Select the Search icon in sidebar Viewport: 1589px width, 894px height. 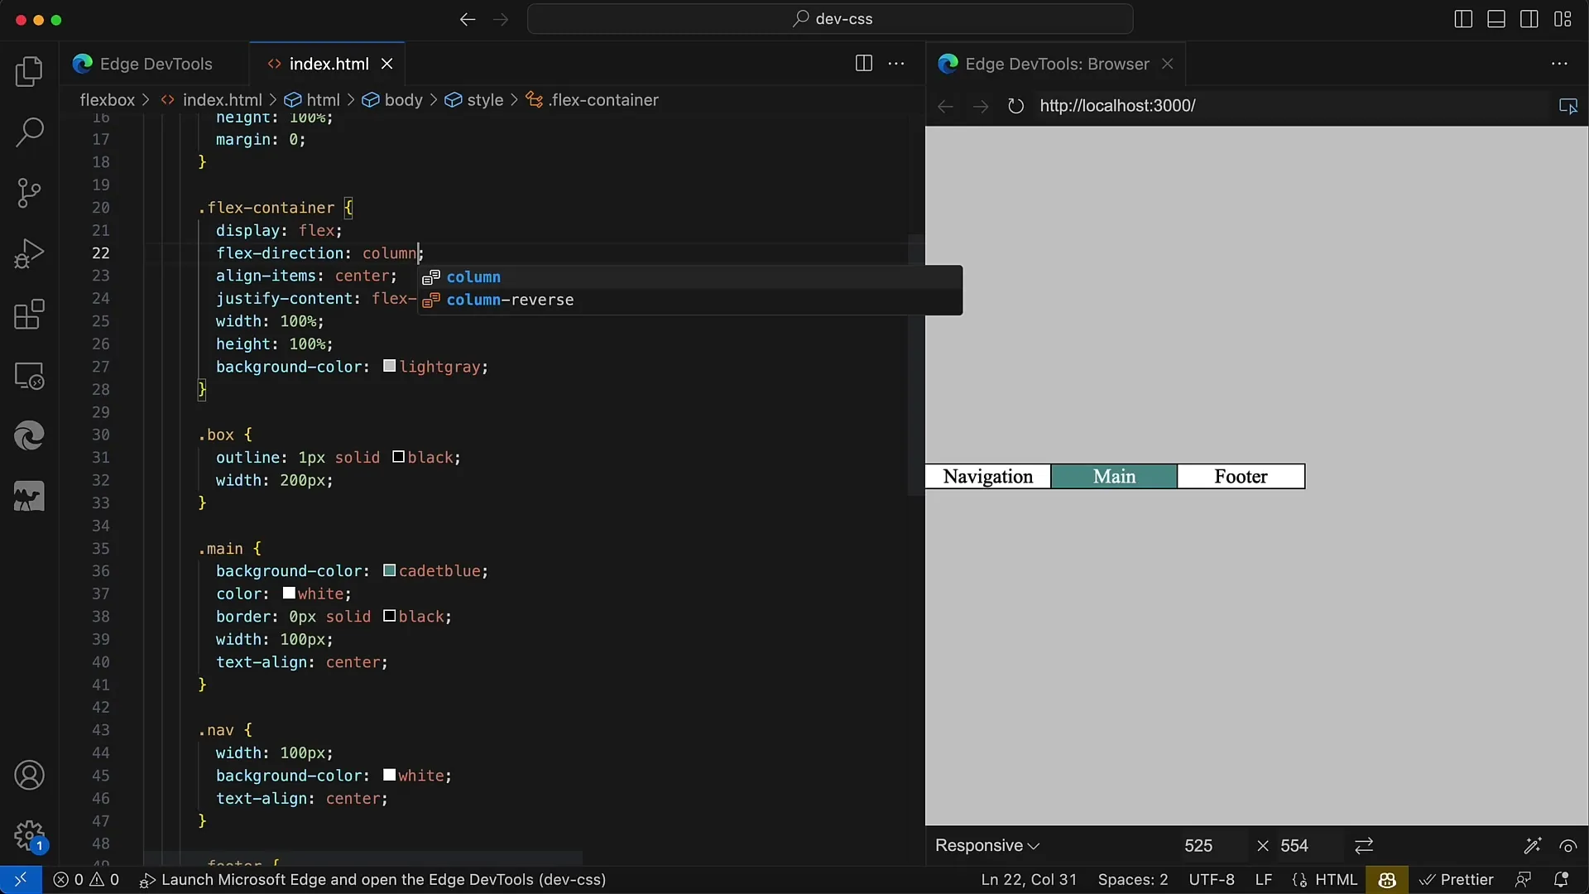(x=28, y=131)
